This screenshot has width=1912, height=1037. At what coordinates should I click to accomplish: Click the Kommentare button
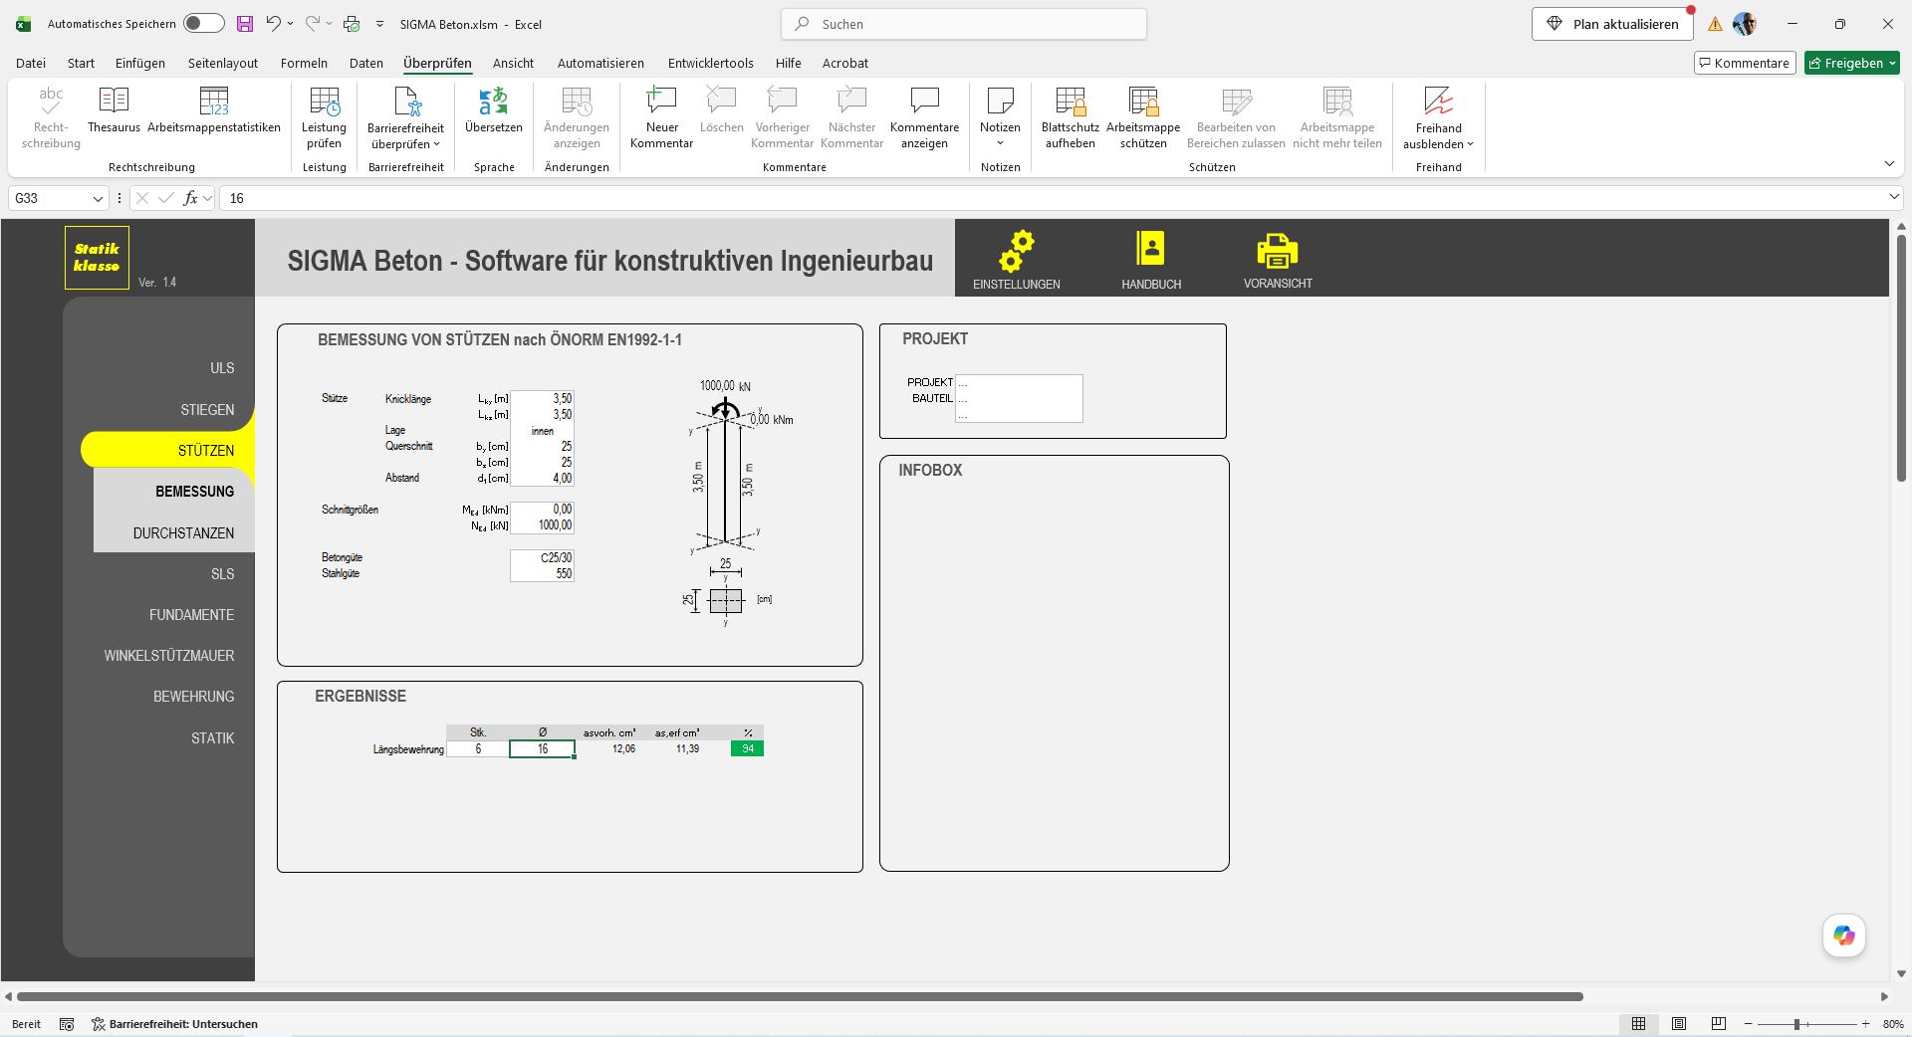click(1745, 63)
